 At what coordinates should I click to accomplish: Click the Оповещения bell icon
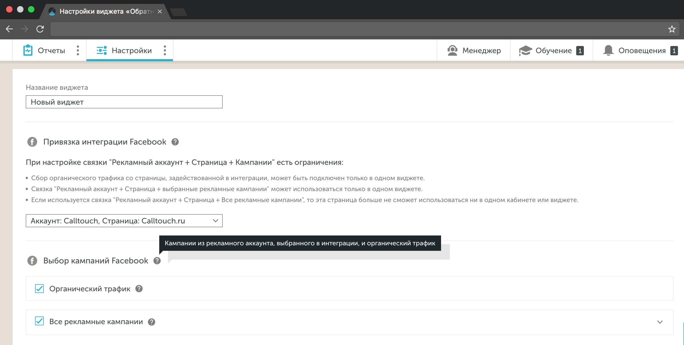[x=608, y=50]
